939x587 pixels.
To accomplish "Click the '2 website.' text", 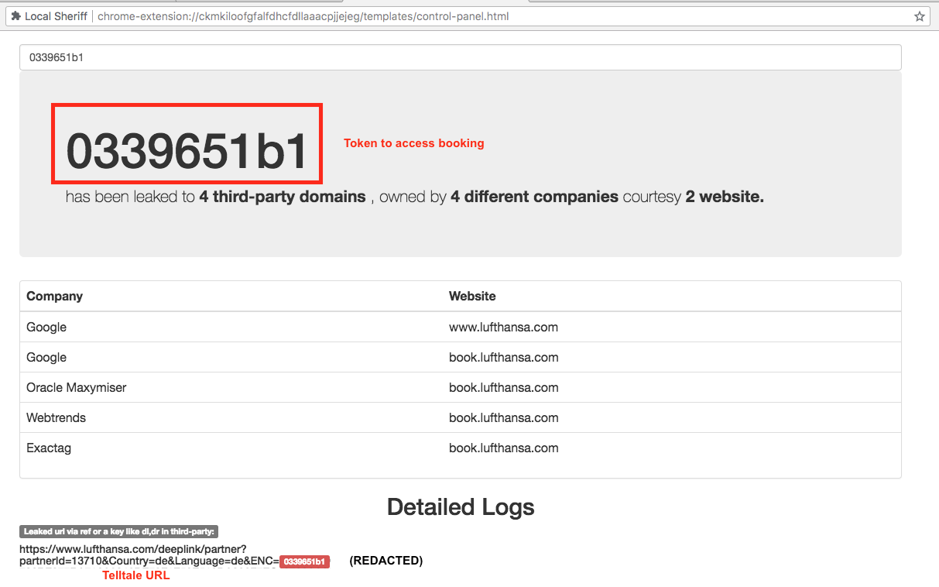I will pos(725,197).
